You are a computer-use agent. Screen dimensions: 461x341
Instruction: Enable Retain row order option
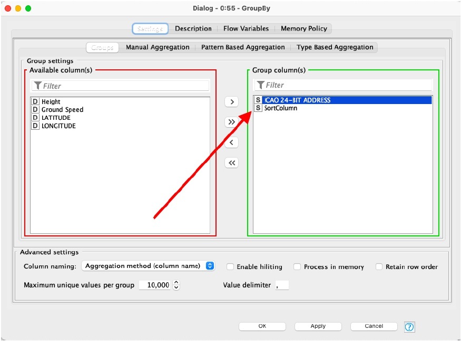[379, 267]
